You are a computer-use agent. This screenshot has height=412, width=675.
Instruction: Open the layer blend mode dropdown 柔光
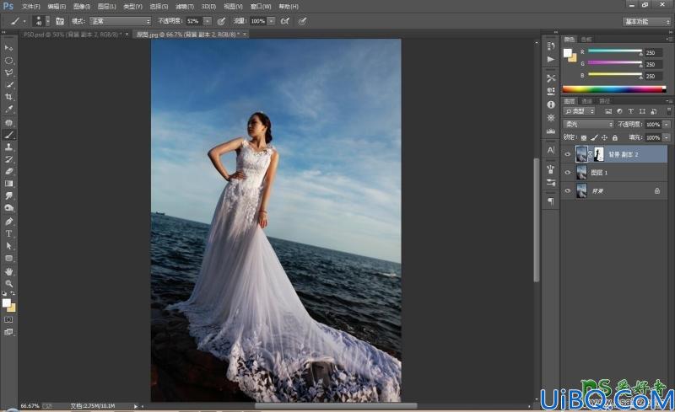(588, 125)
